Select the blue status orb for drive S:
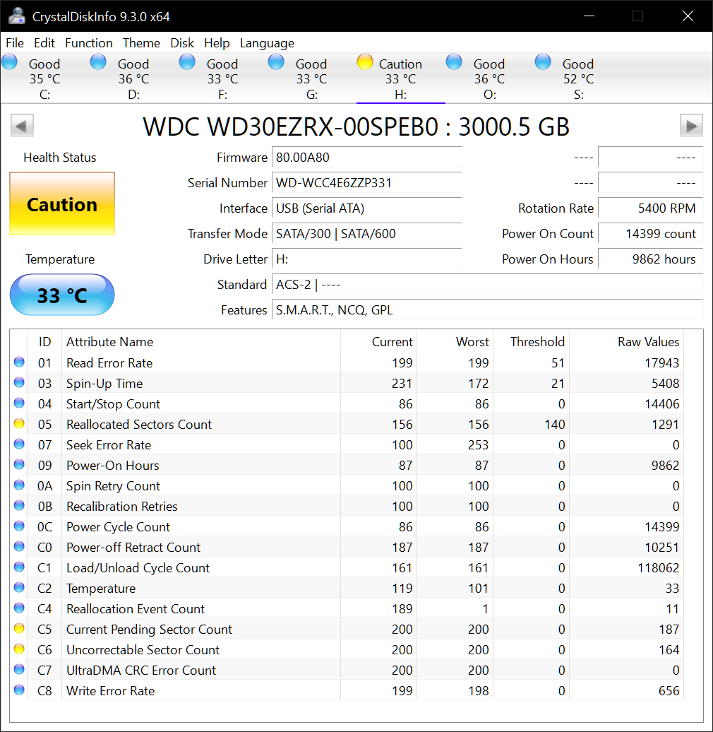Image resolution: width=713 pixels, height=732 pixels. click(543, 62)
